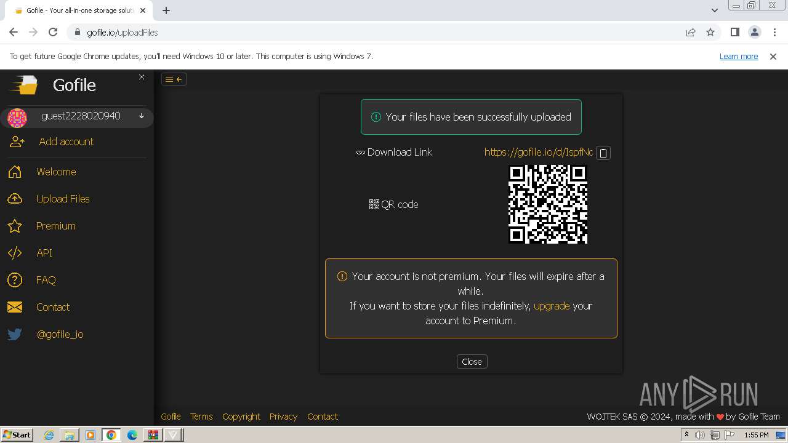Open Windows Explorer folder on taskbar
788x443 pixels.
pyautogui.click(x=70, y=435)
